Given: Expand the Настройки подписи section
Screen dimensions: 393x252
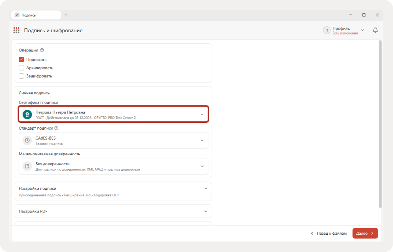Looking at the screenshot, I should 113,191.
